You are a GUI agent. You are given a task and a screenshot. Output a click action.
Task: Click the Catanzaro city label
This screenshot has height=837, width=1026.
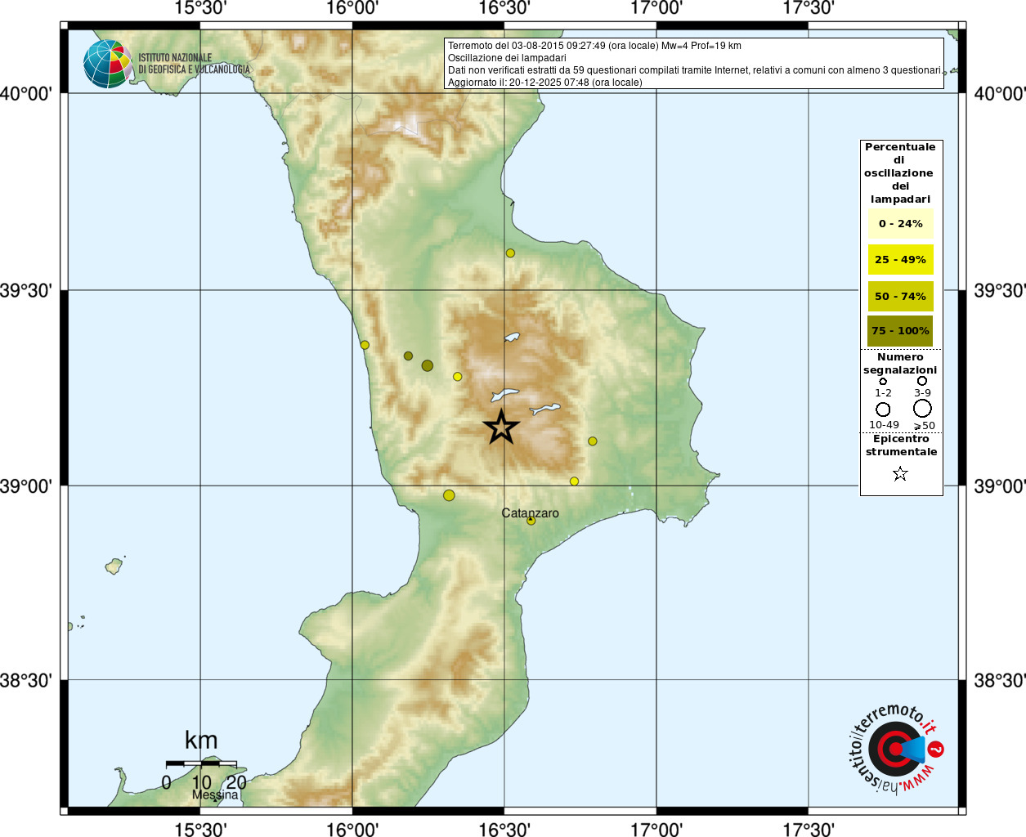tap(530, 513)
